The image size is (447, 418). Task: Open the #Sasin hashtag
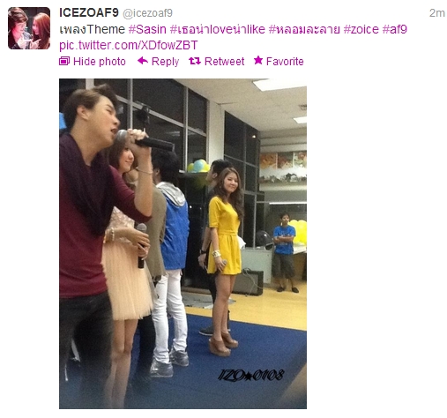click(147, 29)
